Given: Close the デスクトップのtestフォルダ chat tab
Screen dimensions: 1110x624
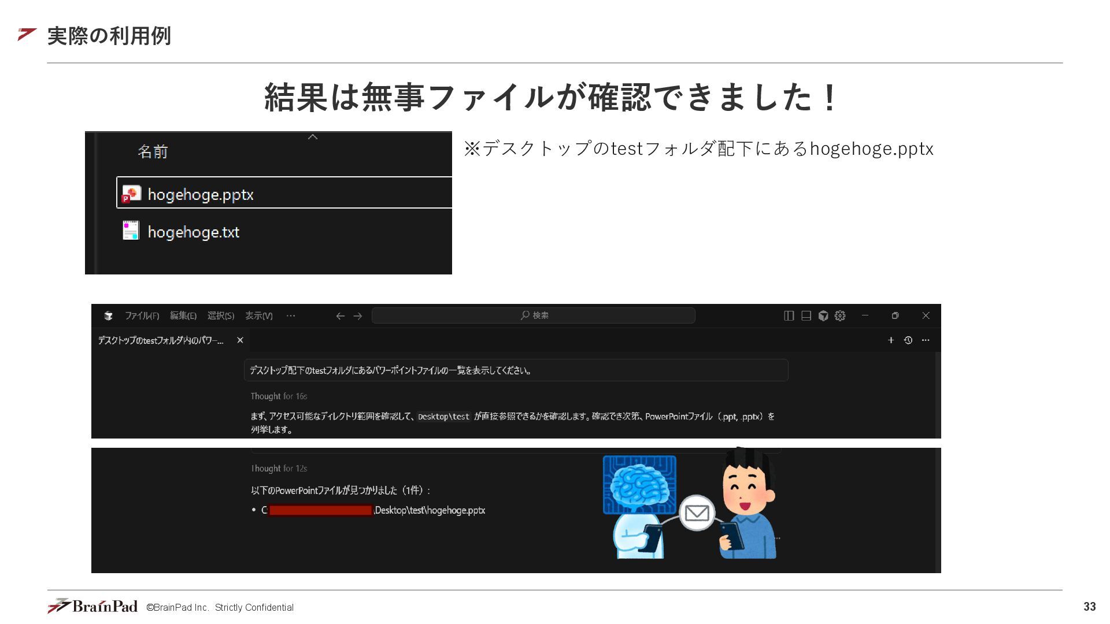Looking at the screenshot, I should point(240,340).
